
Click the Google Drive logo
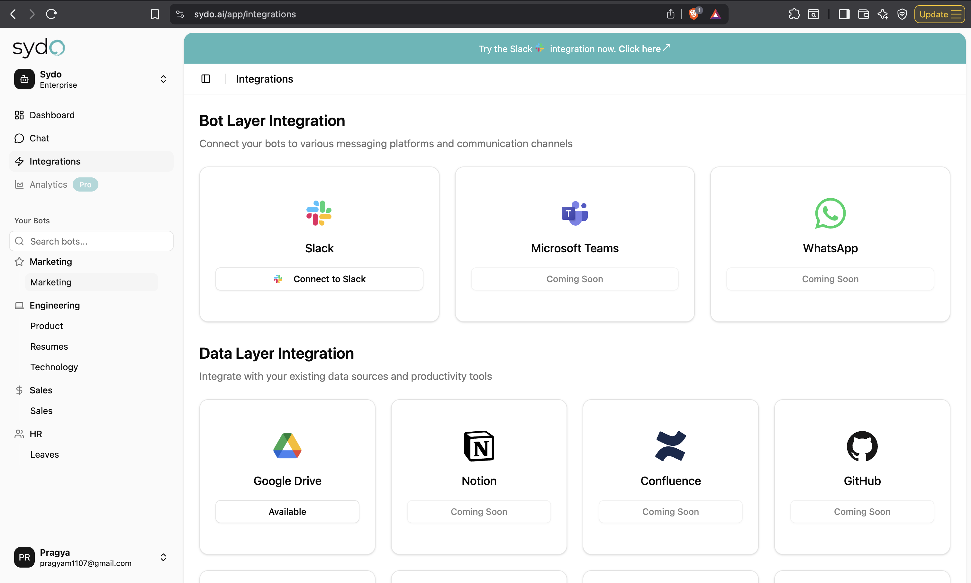(x=287, y=446)
